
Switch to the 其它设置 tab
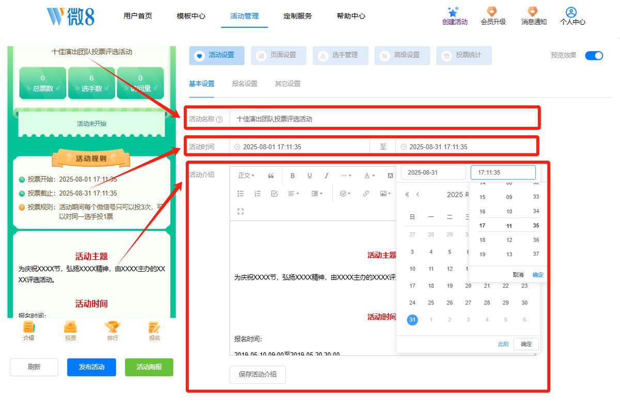pyautogui.click(x=287, y=84)
